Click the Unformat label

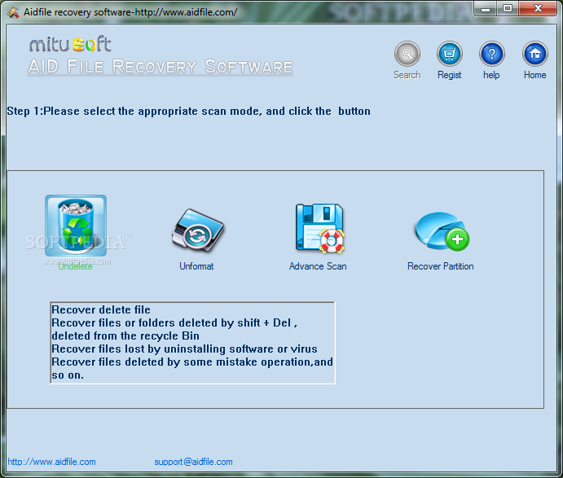click(x=196, y=266)
